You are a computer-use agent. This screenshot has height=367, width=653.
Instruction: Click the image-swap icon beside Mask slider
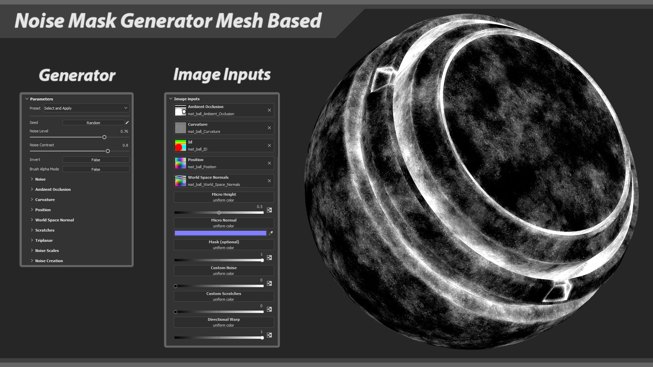tap(269, 258)
